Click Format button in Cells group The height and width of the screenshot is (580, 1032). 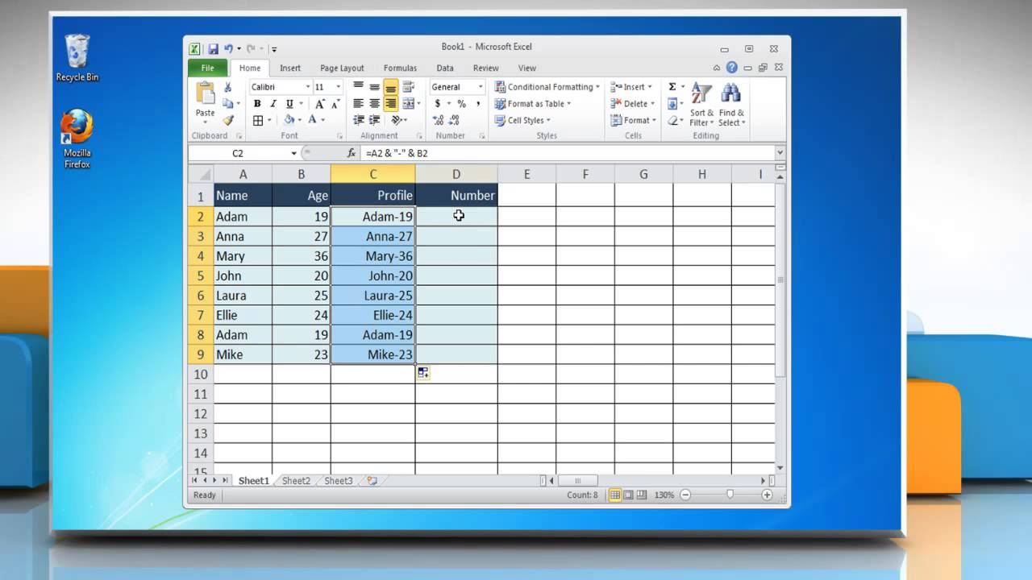[634, 120]
